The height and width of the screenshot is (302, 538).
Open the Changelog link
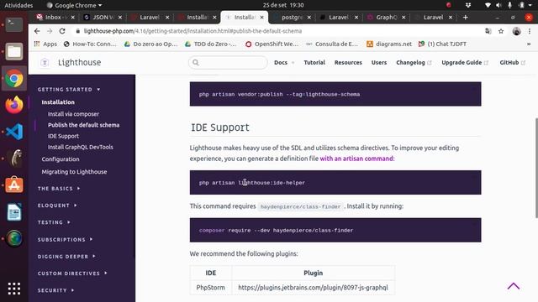(414, 62)
